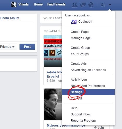Open the Notifications globe icon
The image size is (122, 129).
[91, 5]
